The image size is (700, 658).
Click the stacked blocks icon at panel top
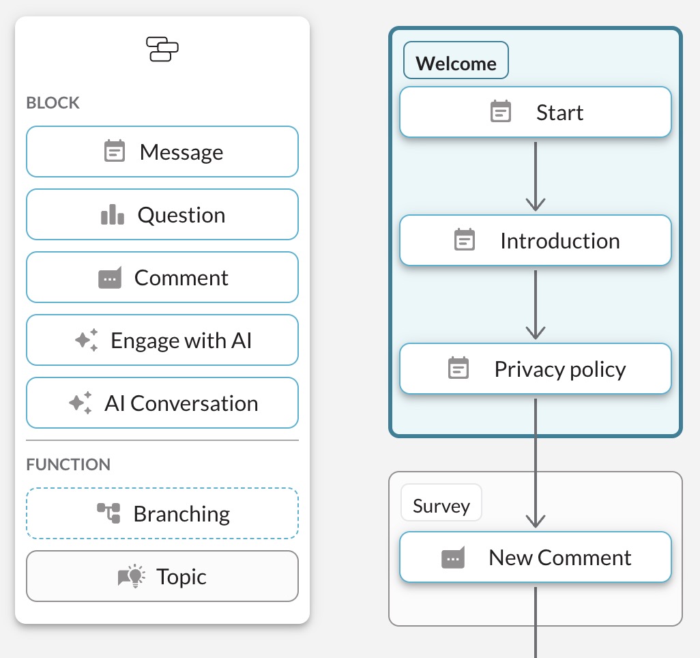coord(162,49)
